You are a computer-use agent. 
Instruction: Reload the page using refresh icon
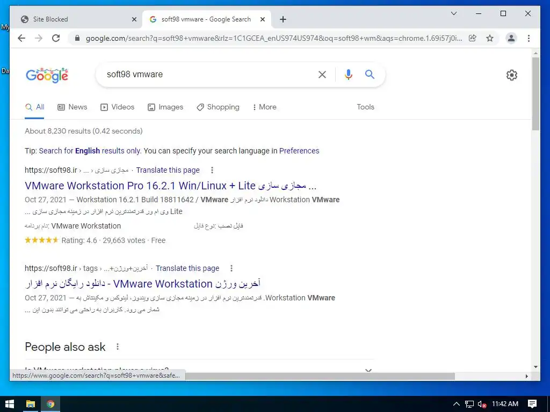[56, 38]
